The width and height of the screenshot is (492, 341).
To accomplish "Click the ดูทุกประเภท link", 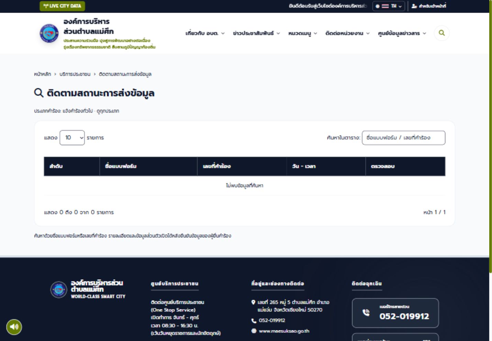I will [x=108, y=111].
